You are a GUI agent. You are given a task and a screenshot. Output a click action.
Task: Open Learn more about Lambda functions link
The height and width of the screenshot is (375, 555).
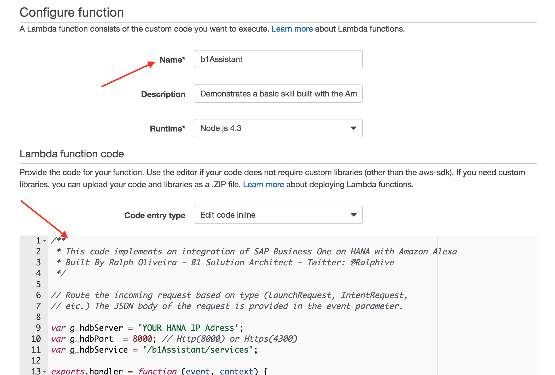coord(292,29)
